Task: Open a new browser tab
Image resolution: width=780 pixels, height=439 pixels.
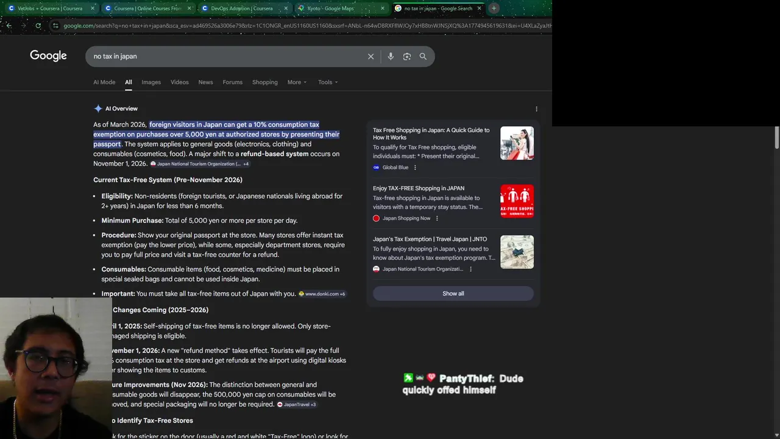Action: coord(494,9)
